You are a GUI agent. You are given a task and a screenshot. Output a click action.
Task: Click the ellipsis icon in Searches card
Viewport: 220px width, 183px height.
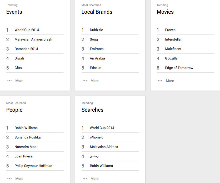tap(85, 179)
